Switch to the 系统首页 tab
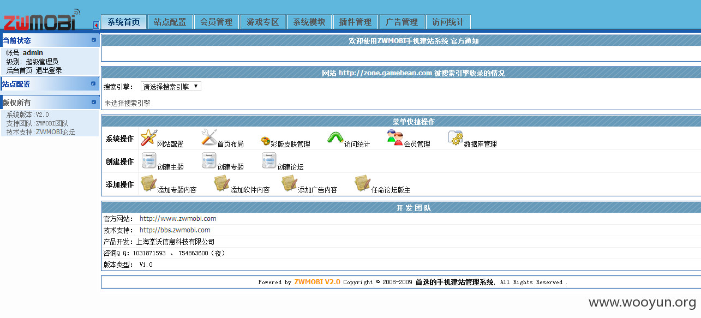The image size is (701, 318). pos(124,22)
